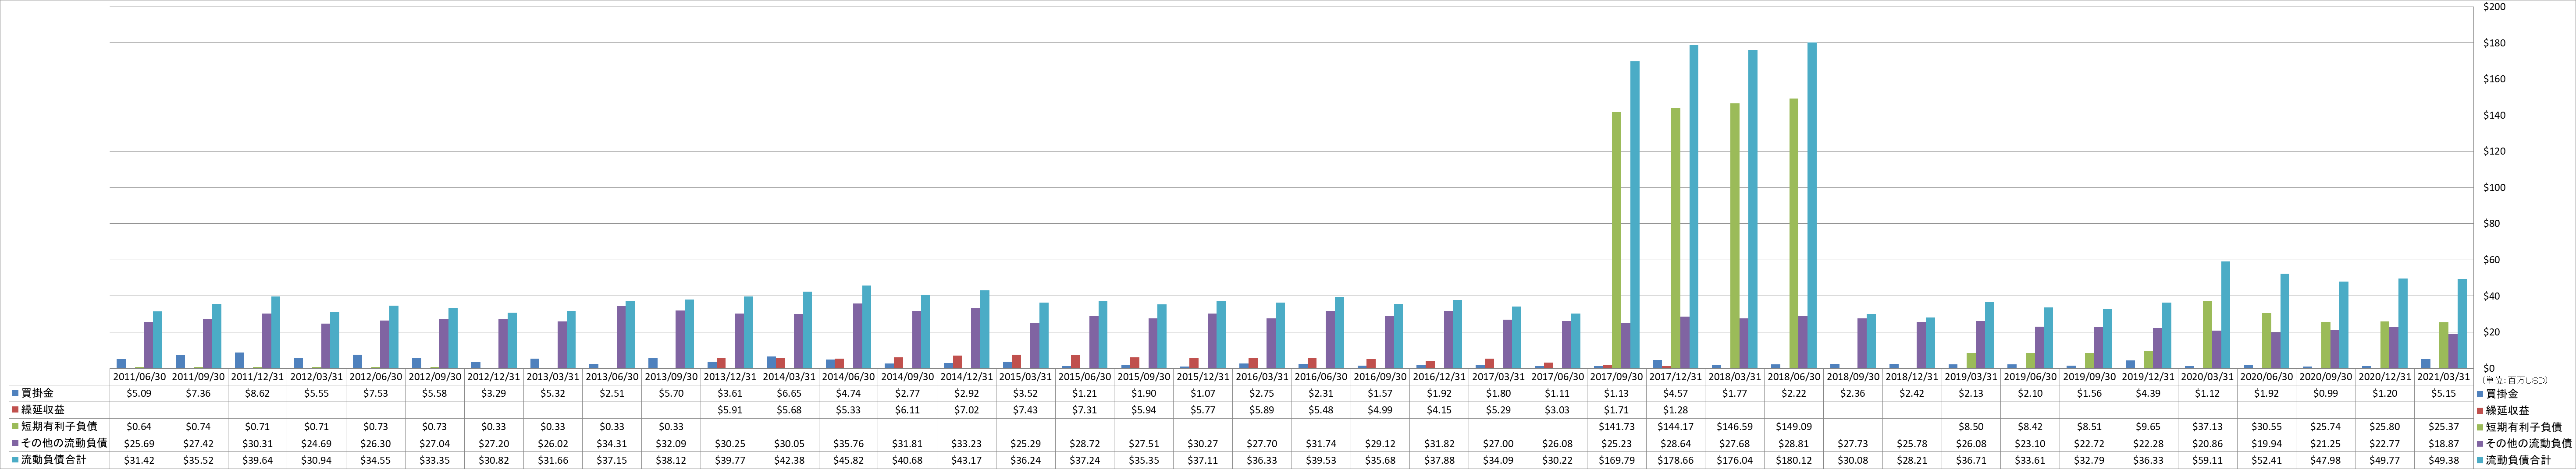
Task: Click the $49.38 total under 2021/03/31
Action: click(2445, 460)
